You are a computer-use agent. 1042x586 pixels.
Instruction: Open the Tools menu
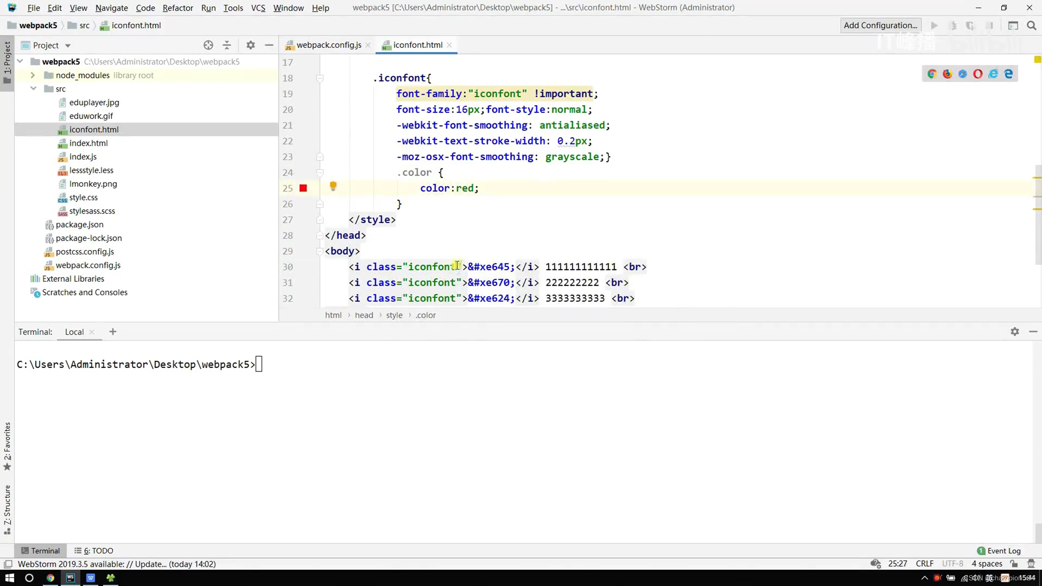tap(233, 8)
